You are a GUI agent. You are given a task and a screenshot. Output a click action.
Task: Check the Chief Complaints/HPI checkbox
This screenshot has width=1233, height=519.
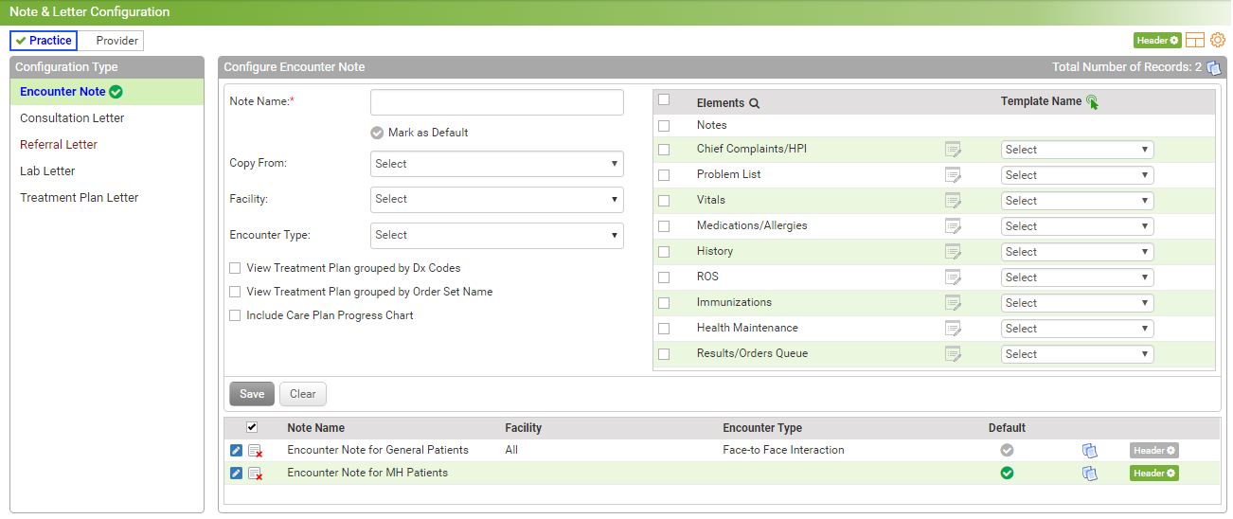(x=664, y=150)
